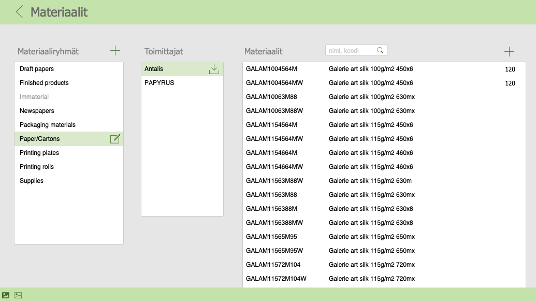This screenshot has height=301, width=536.
Task: Open the Newspapers material group
Action: (37, 111)
